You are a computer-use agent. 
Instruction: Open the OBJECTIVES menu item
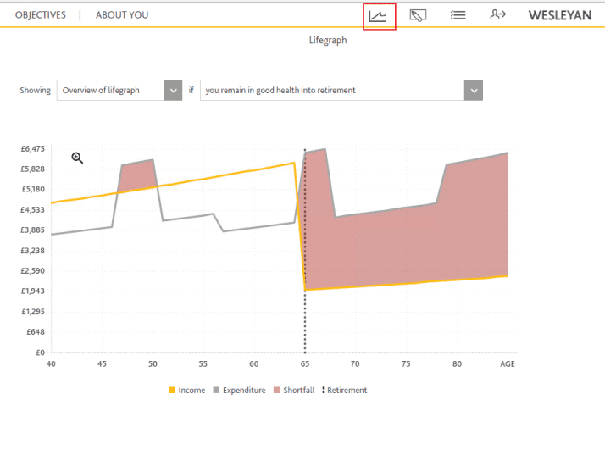(41, 15)
